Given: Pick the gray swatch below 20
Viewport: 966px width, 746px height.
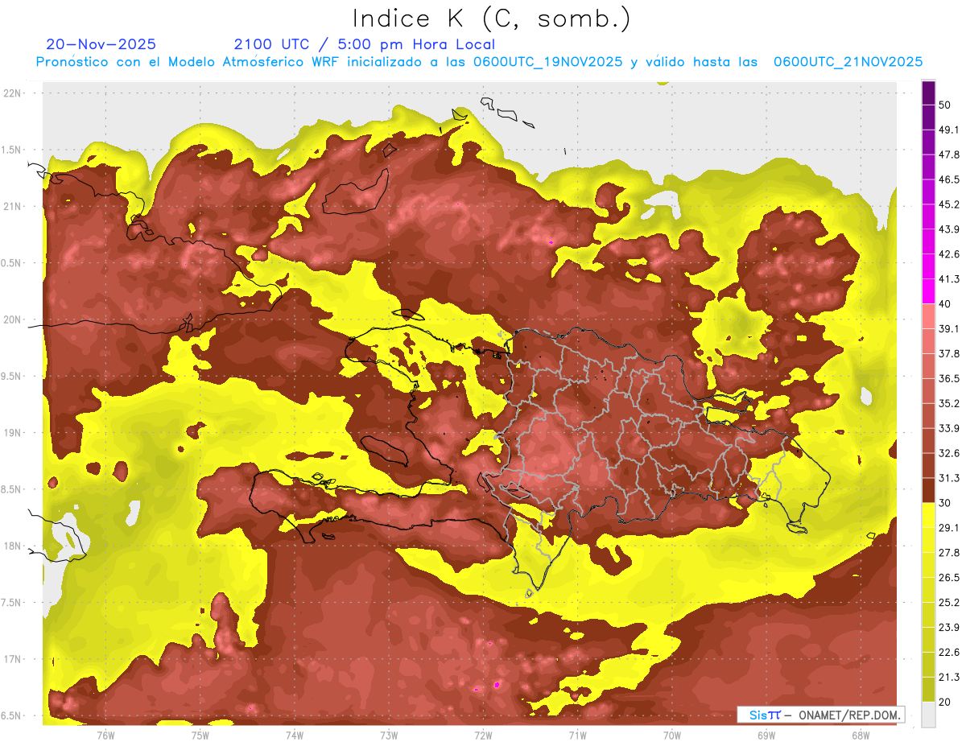Looking at the screenshot, I should click(x=928, y=714).
